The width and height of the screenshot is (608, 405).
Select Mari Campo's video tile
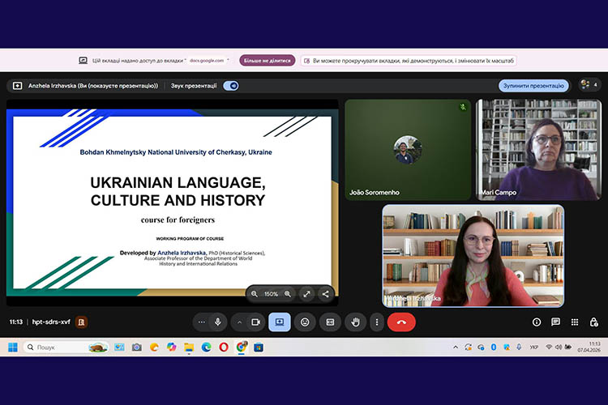coord(537,150)
